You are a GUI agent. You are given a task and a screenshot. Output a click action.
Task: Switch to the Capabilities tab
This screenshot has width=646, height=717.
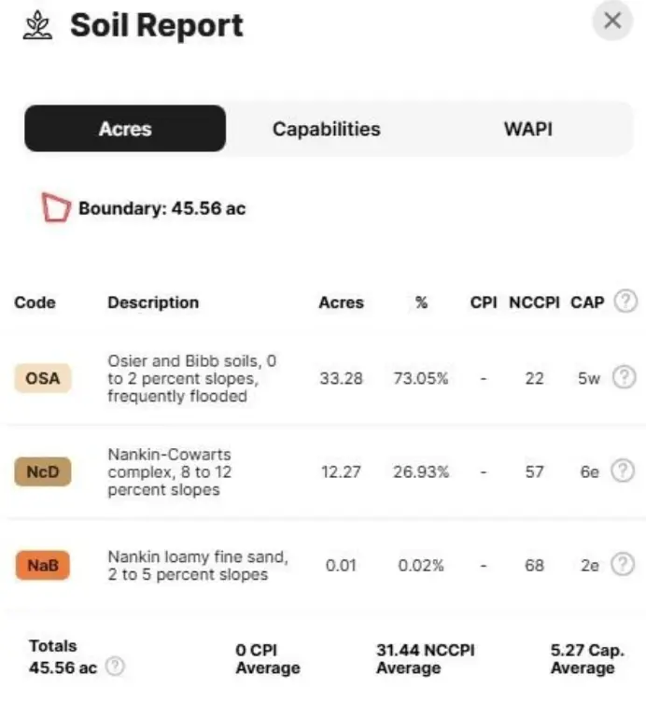[x=327, y=129]
